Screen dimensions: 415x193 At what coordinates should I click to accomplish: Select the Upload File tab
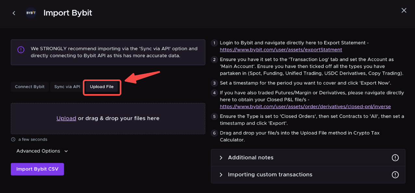pos(102,87)
